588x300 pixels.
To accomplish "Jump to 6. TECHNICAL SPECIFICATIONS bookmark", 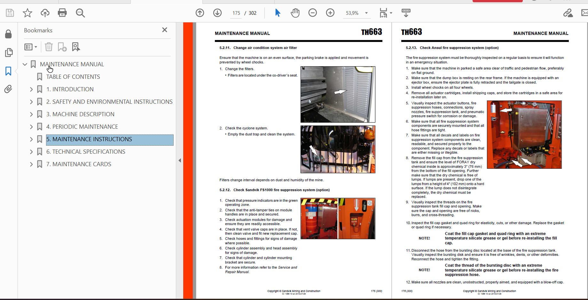I will click(86, 152).
